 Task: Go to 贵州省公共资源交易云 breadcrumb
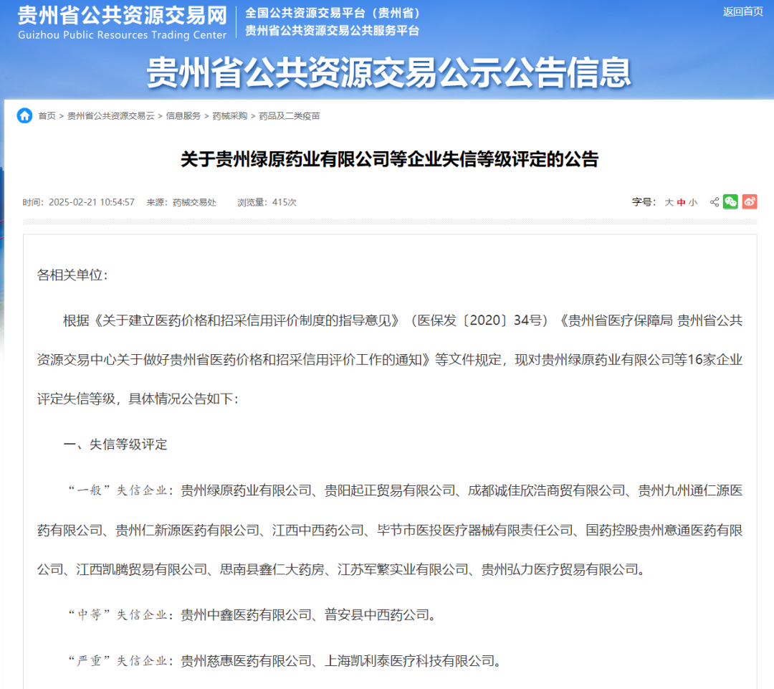click(110, 115)
